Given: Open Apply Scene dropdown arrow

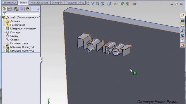Looking at the screenshot, I should [x=130, y=4].
